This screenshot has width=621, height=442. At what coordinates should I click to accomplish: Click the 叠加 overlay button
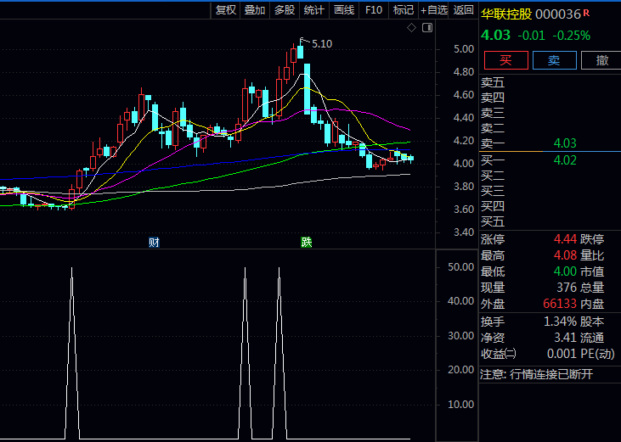coord(255,10)
